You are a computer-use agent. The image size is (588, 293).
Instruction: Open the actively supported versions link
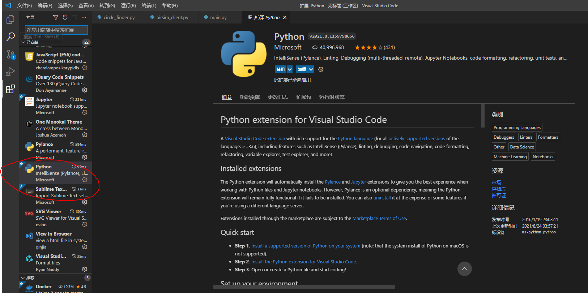click(417, 138)
